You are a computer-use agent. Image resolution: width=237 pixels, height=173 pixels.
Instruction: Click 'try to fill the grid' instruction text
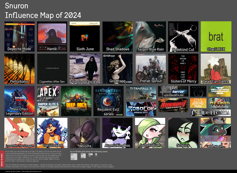[x=89, y=152]
